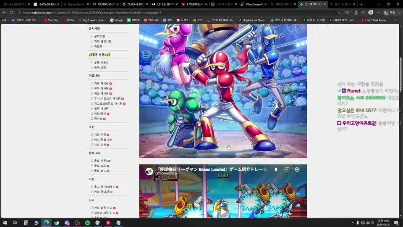
Task: Open the Spotify taskbar icon
Action: (87, 223)
